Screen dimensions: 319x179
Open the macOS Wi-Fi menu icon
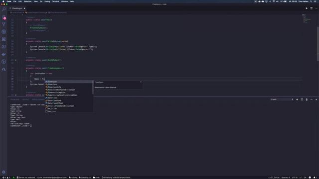click(x=274, y=1)
